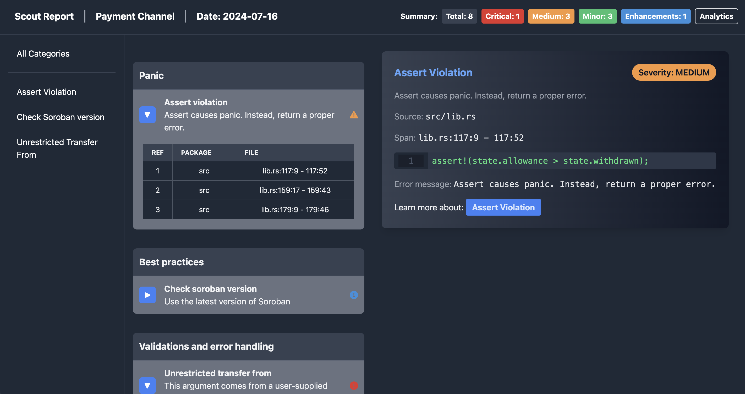
Task: Open the Assert Violation learn more link
Action: [503, 207]
